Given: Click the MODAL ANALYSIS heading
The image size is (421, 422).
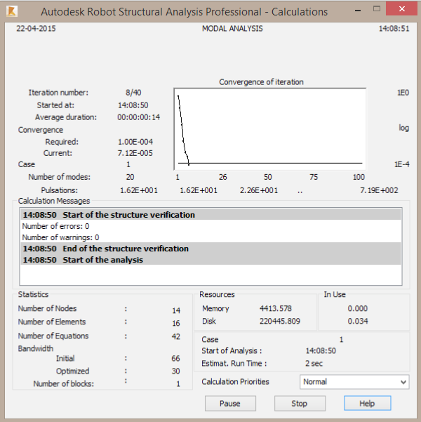Looking at the screenshot, I should point(232,29).
